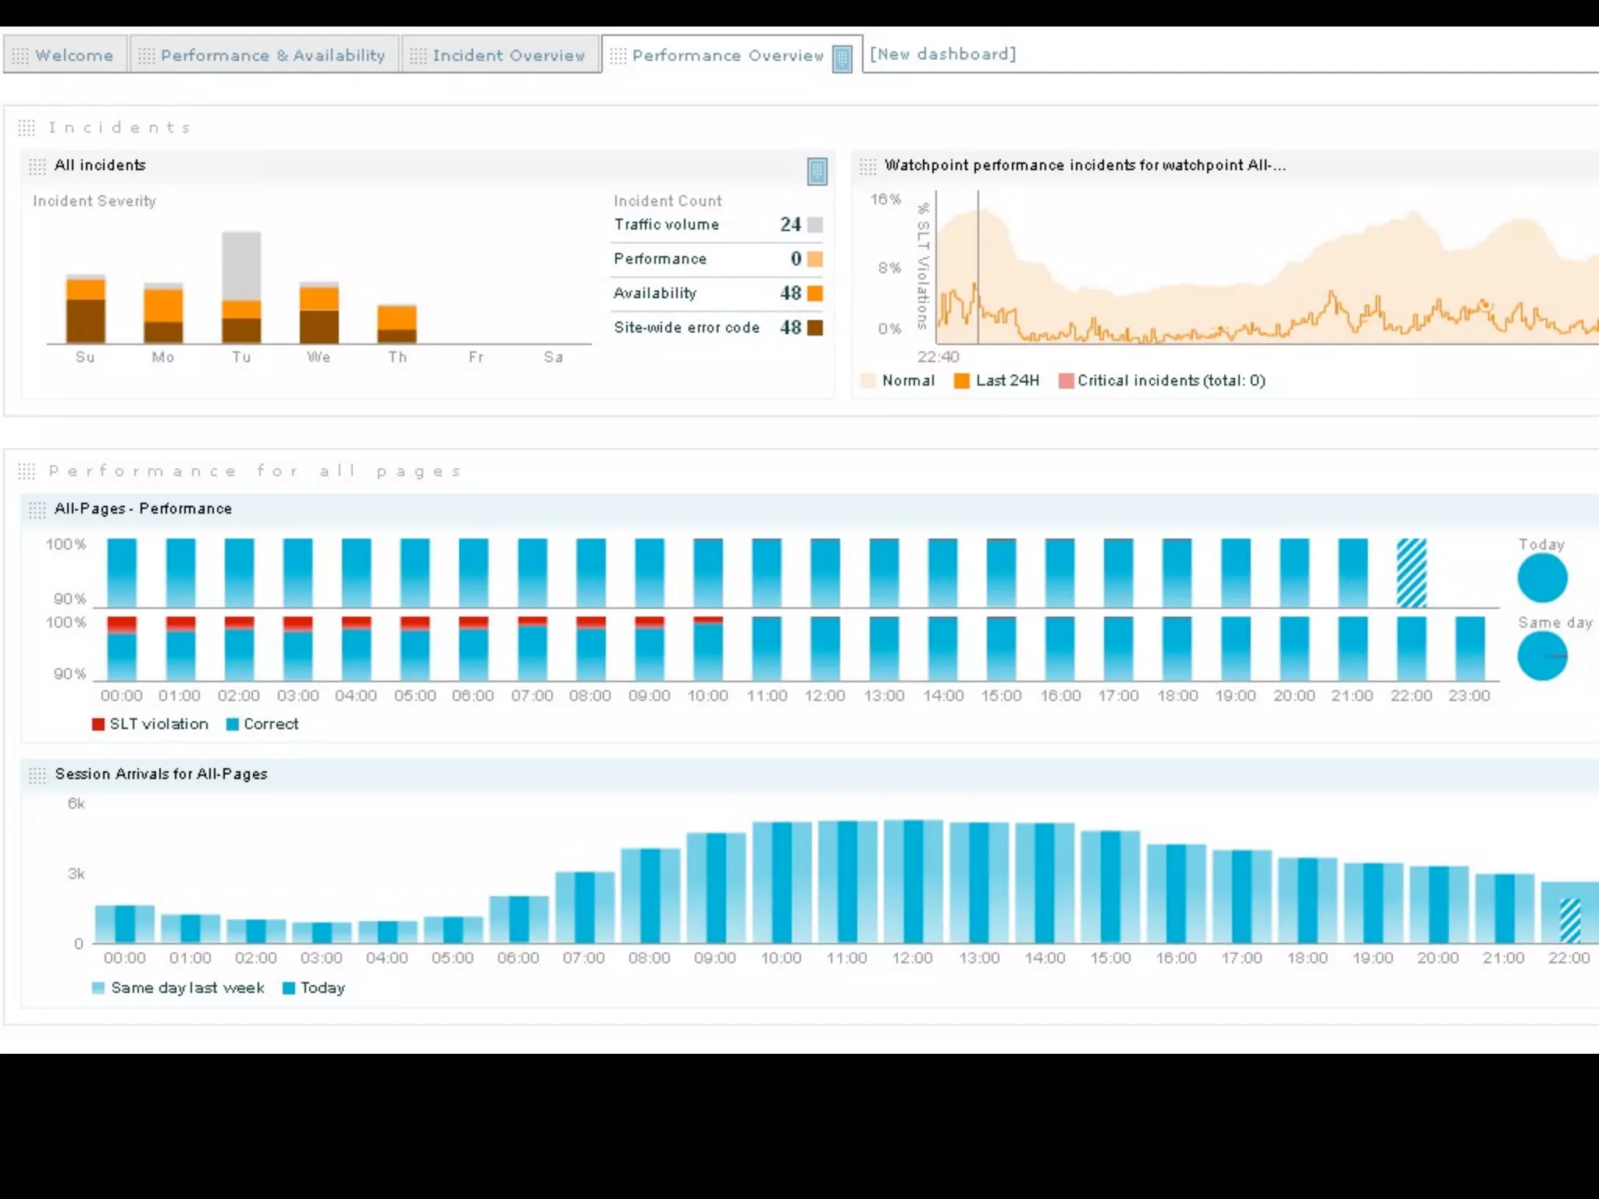Viewport: 1599px width, 1199px height.
Task: Toggle the Last 24H legend entry
Action: click(998, 381)
